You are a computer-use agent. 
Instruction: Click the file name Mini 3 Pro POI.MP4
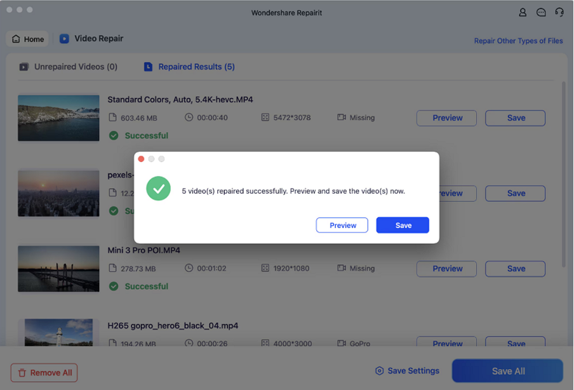144,250
